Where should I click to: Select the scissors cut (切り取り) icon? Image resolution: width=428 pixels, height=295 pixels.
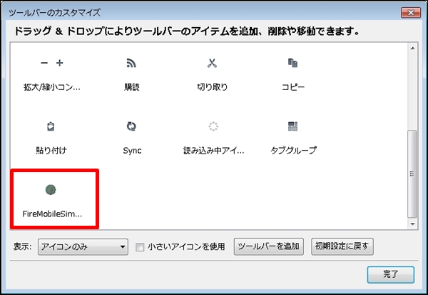click(212, 63)
